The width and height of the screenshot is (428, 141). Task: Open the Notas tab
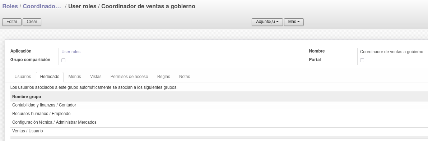[x=185, y=77]
